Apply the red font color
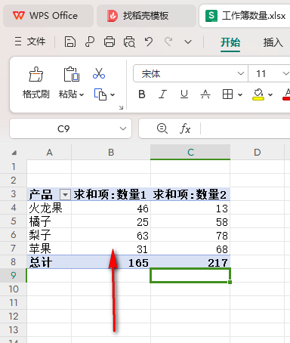This screenshot has height=343, width=290. coord(286,94)
